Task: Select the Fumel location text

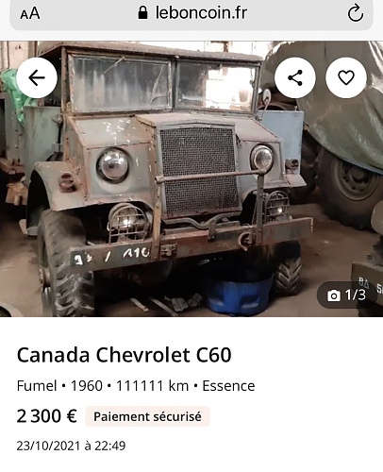Action: click(37, 386)
